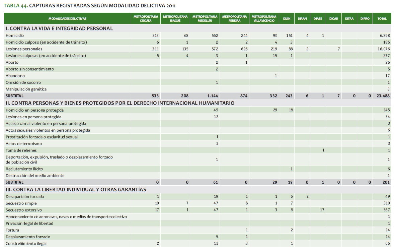Click the 'Metropolitana Villavicencio' column header

pyautogui.click(x=264, y=19)
